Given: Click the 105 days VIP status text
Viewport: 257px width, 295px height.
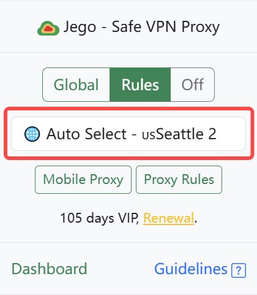Looking at the screenshot, I should [x=100, y=218].
